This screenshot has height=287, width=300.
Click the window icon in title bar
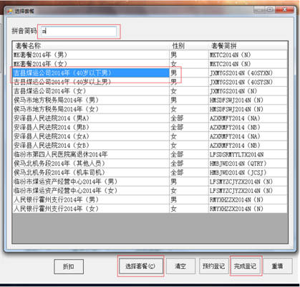point(10,11)
